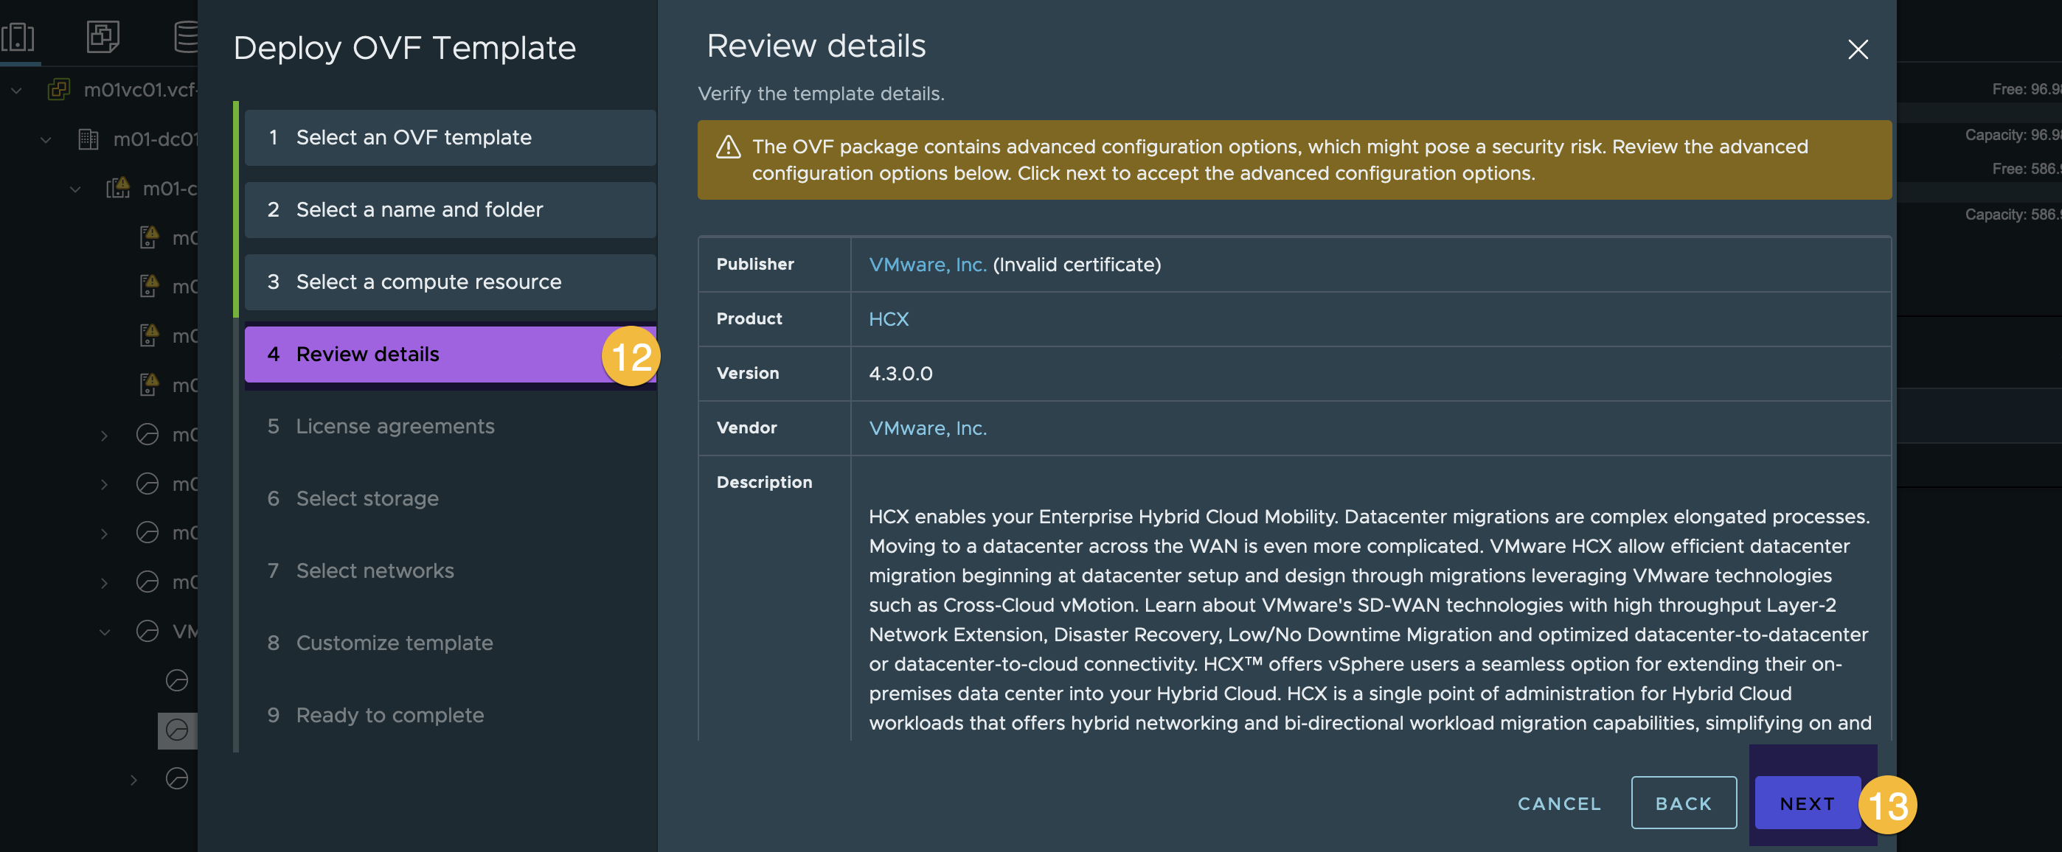Open the VMware, Inc. publisher link
The height and width of the screenshot is (852, 2062).
pos(928,265)
